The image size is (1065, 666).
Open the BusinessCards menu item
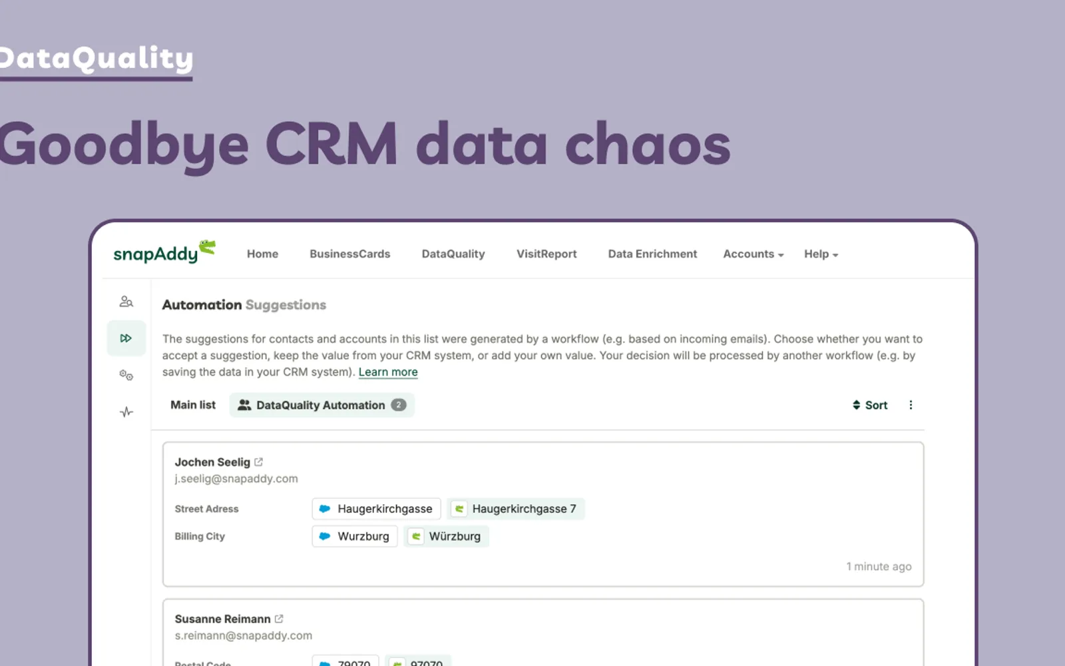[x=349, y=254]
